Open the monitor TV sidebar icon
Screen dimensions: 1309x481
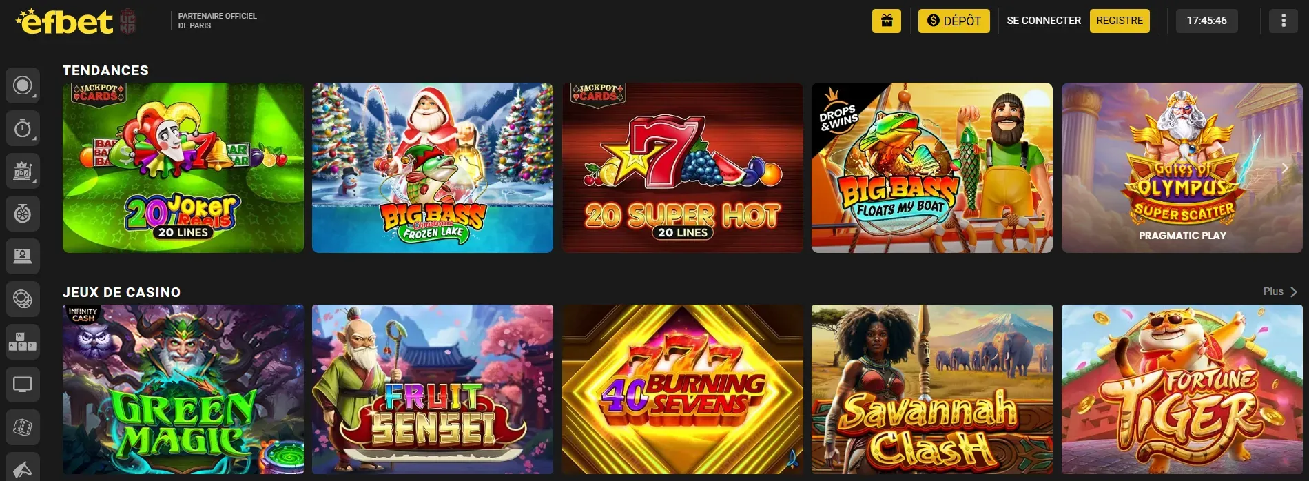(23, 385)
